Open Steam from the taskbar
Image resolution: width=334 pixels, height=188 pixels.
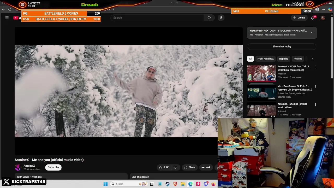click(x=168, y=184)
